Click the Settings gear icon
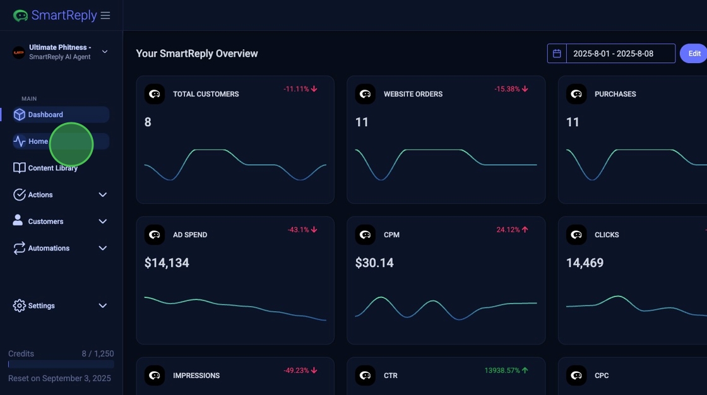The width and height of the screenshot is (707, 395). pos(20,306)
